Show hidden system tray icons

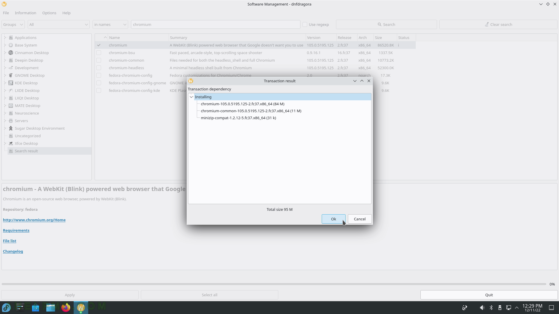(x=517, y=308)
